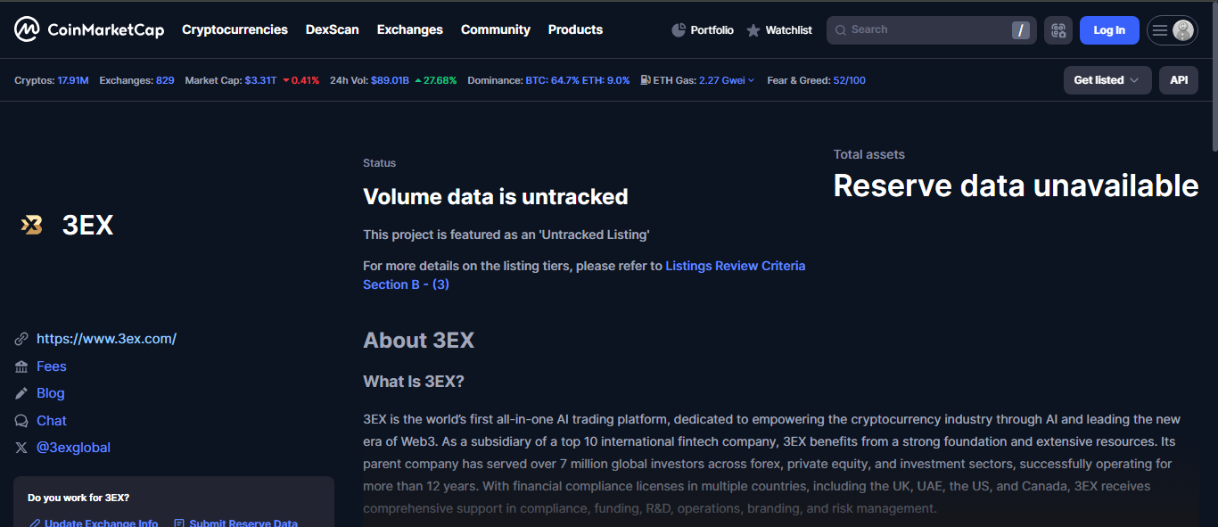Click the 3EX exchange logo
The image size is (1218, 527).
click(32, 226)
